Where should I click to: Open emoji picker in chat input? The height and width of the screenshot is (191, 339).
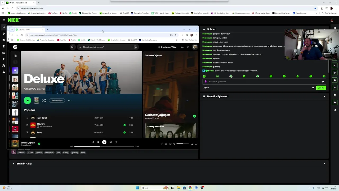click(x=323, y=81)
